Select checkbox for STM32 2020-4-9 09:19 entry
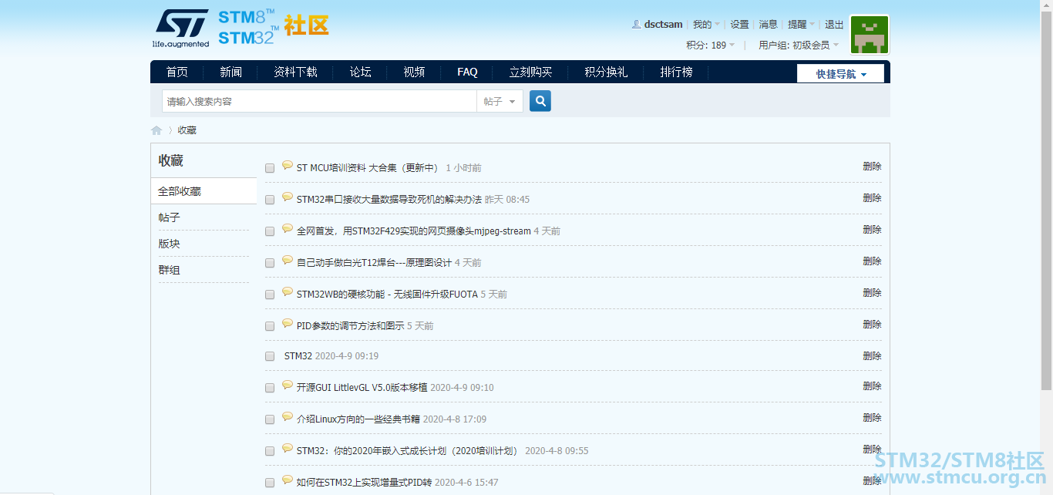1053x495 pixels. coord(270,356)
